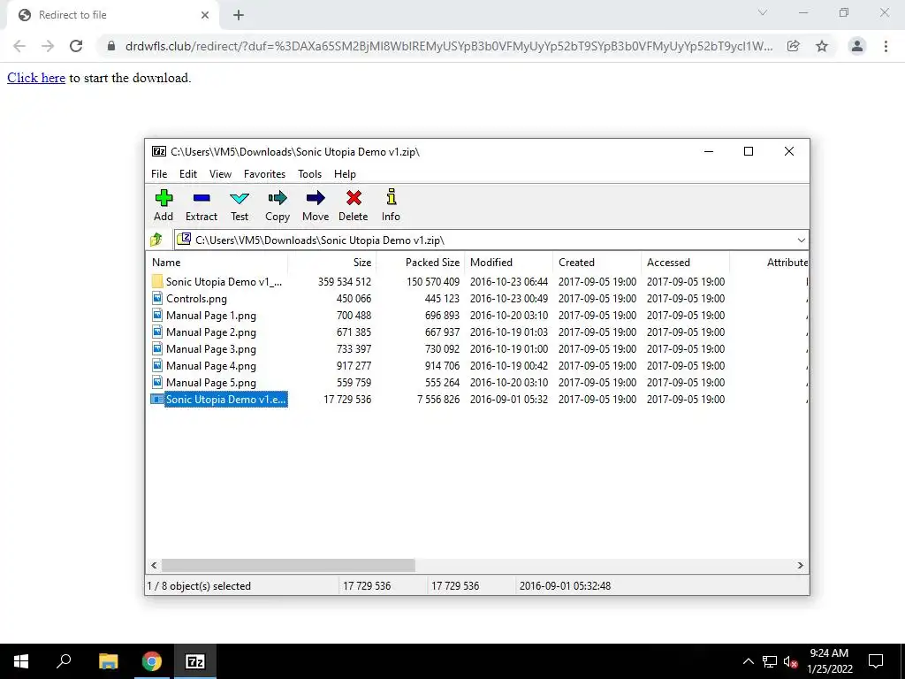
Task: Sort by the Modified column header
Action: [x=508, y=262]
